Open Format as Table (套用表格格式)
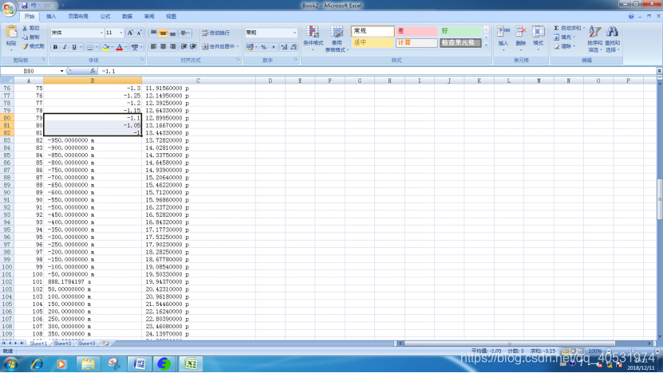 (337, 38)
